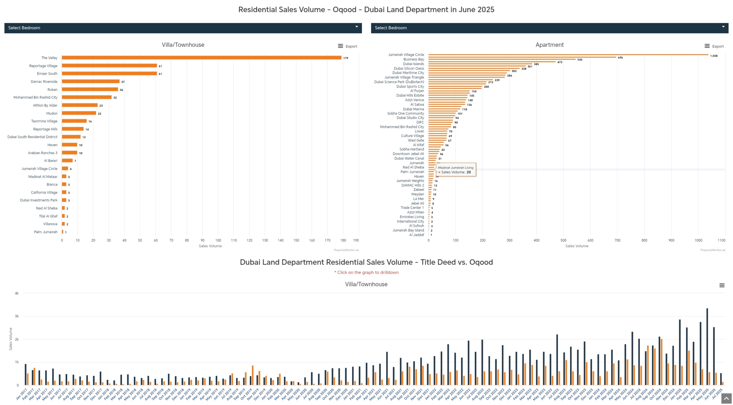Expand the right Select Bedroom dropdown
This screenshot has height=405, width=733.
549,28
